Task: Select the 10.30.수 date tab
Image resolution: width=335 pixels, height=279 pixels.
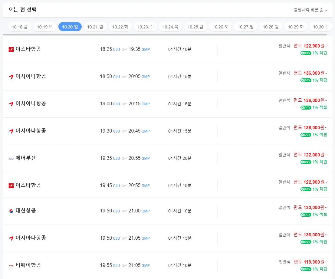Action: coord(321,27)
